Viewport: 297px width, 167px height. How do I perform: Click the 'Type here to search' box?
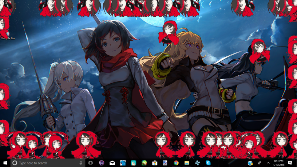point(48,163)
